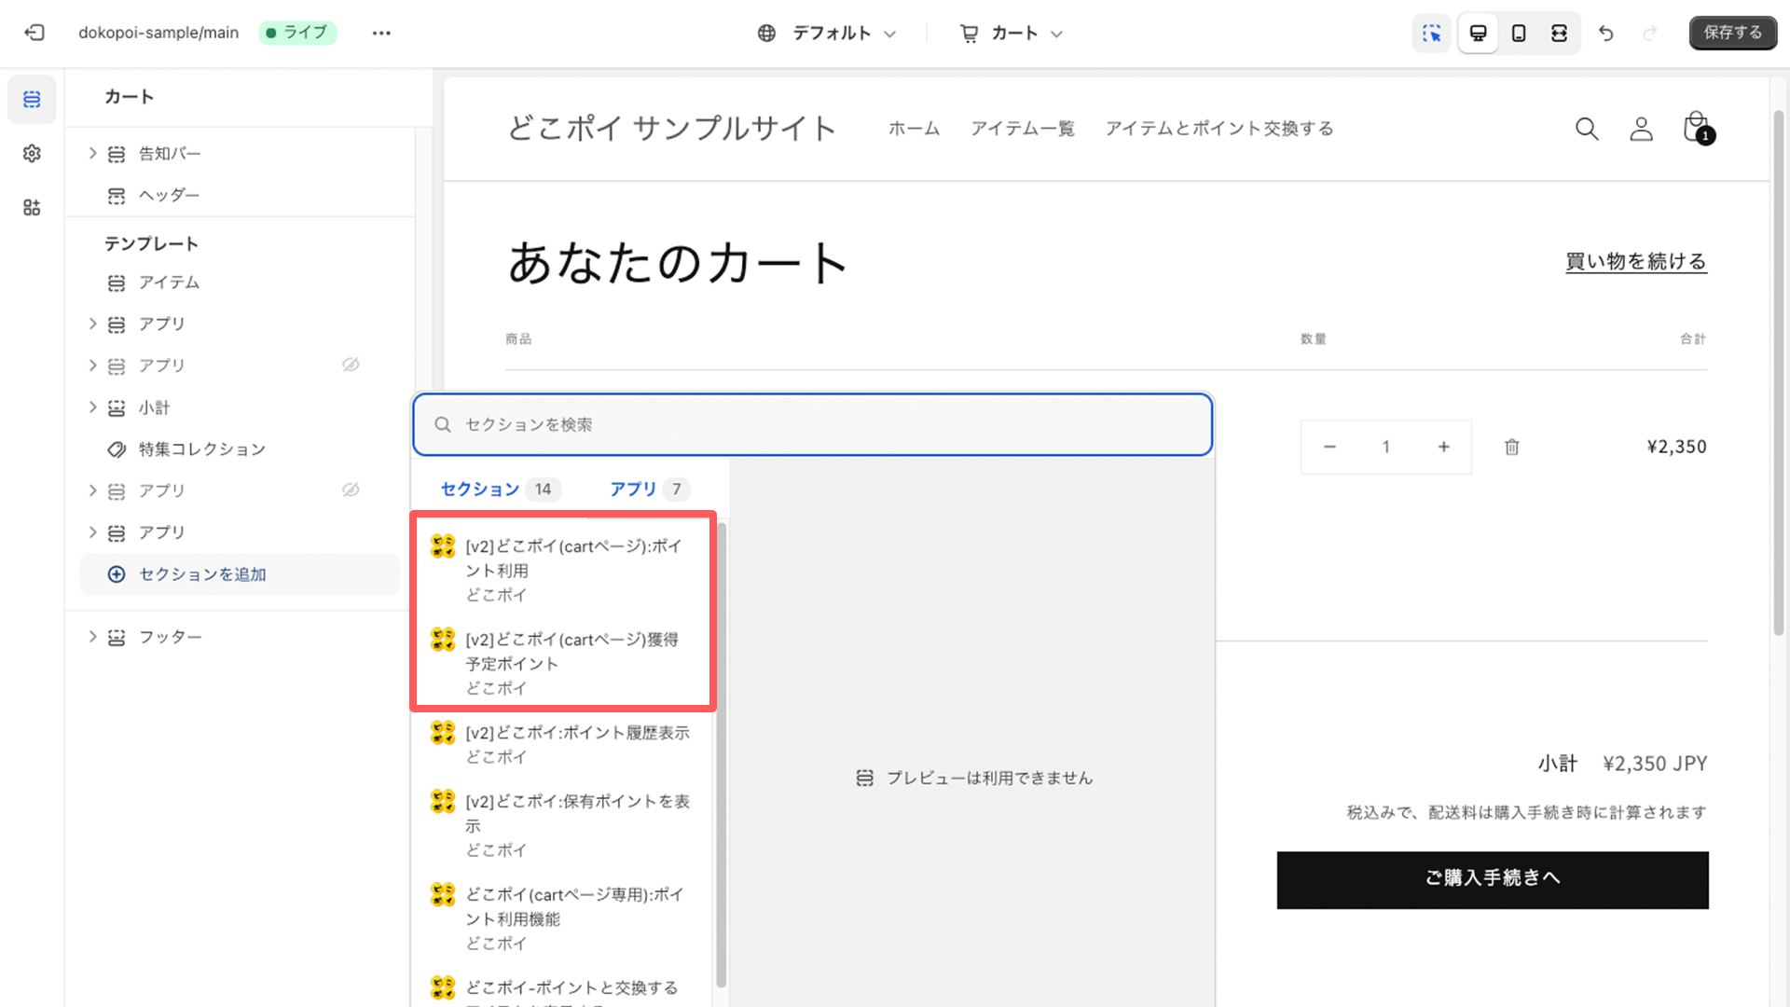Focus the セクションを検索 search field

tap(812, 424)
